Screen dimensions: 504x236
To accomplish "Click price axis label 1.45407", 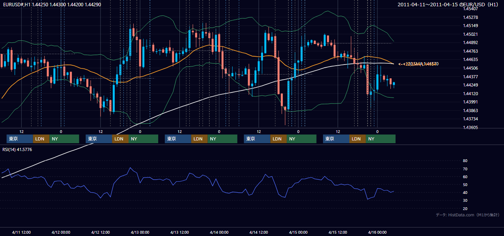I will (470, 9).
